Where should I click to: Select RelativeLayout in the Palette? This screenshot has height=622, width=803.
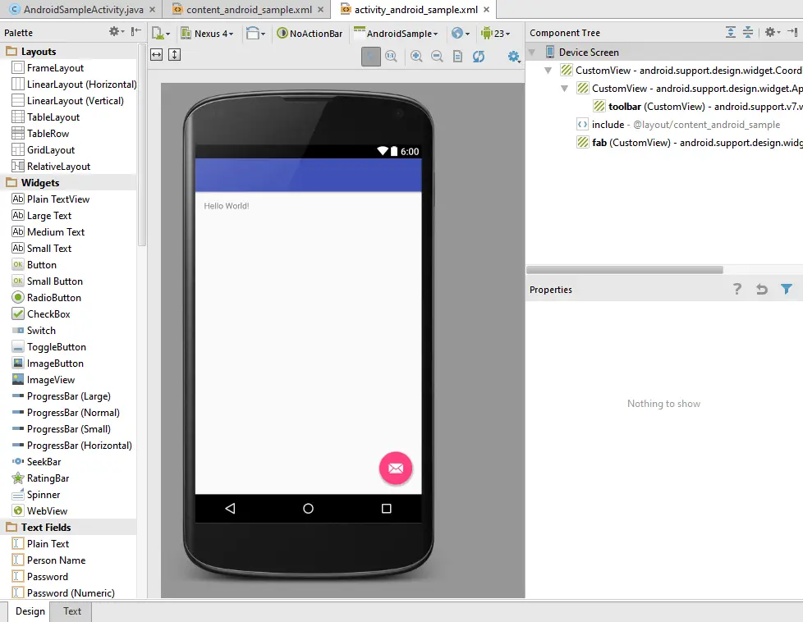coord(57,166)
